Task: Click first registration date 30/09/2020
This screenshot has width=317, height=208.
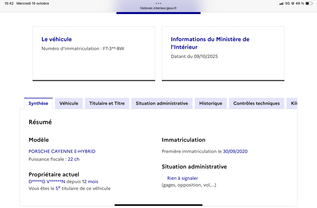Action: [235, 151]
